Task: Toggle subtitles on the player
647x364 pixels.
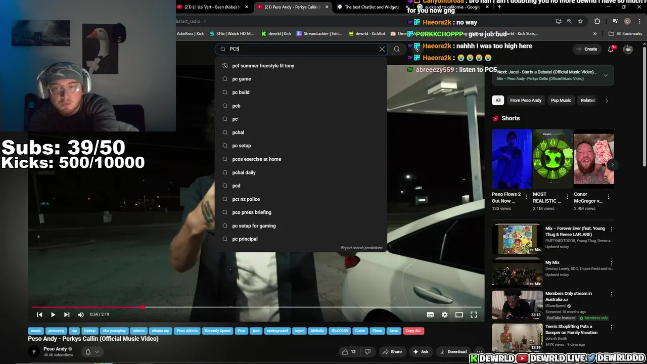Action: point(430,314)
